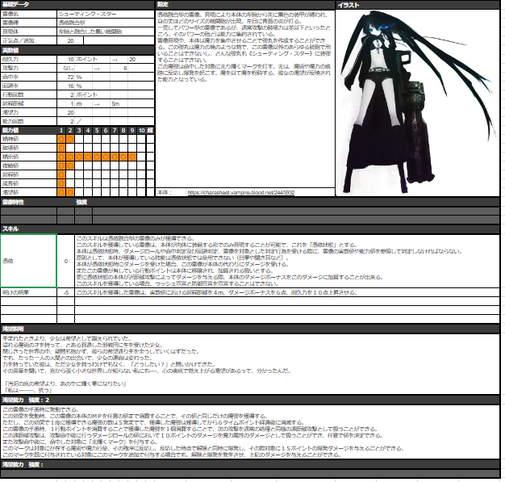Select the 72 hit-rate value
505x482 pixels.
pos(66,77)
